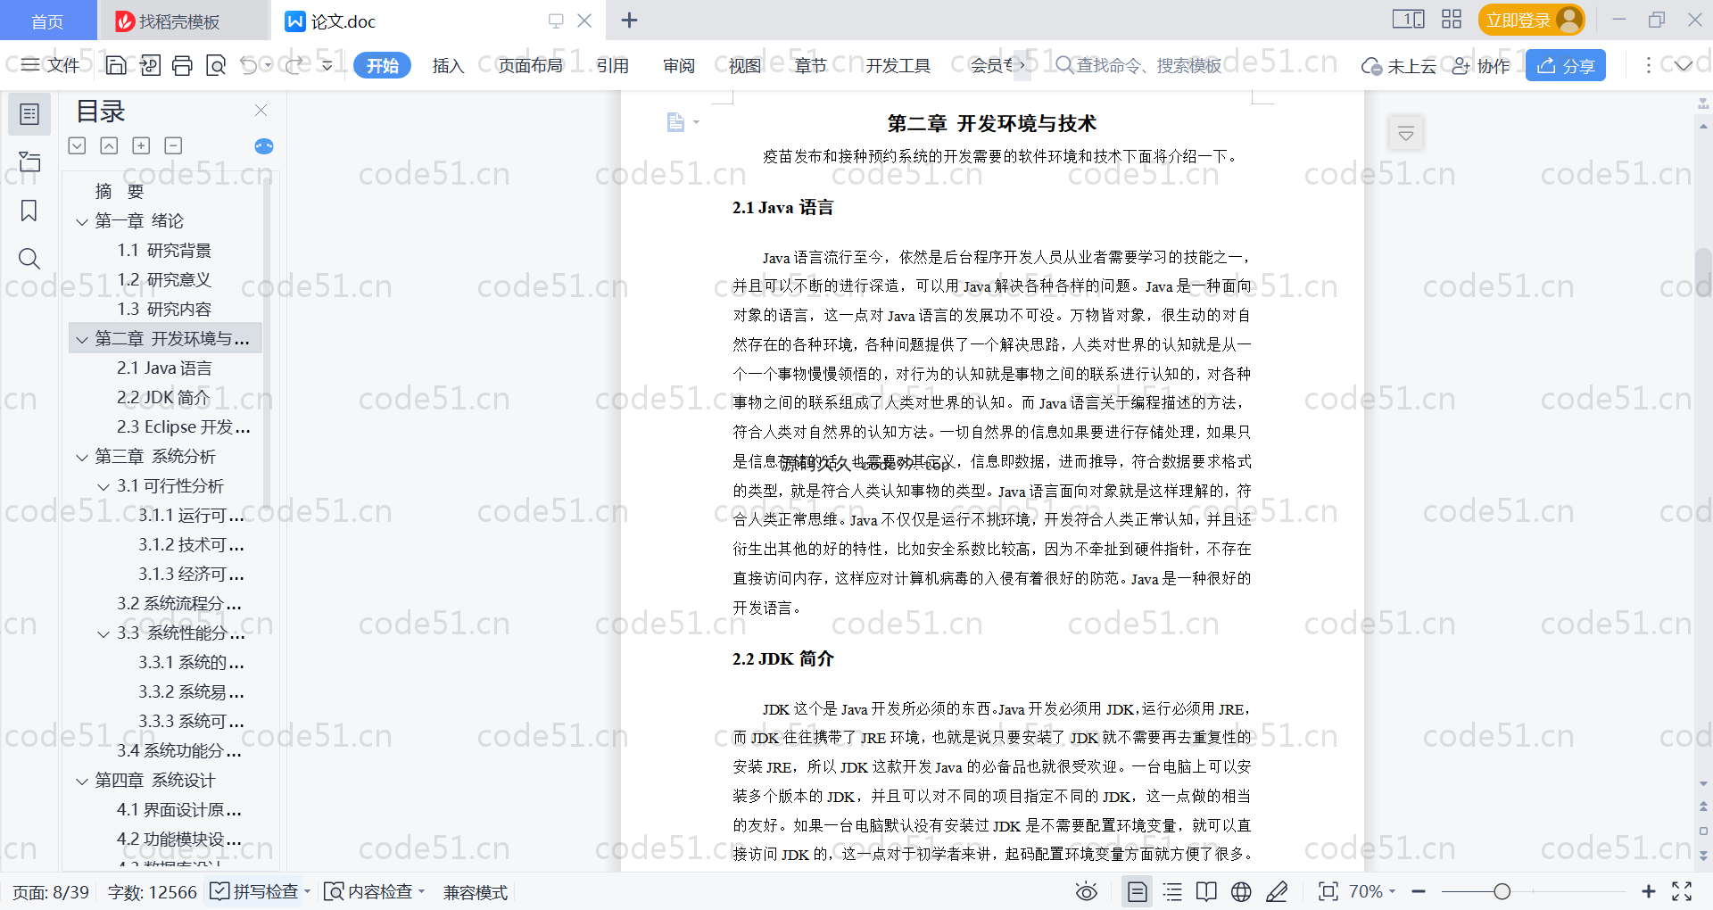Screen dimensions: 1713x910
Task: Switch to the 首页 home tab
Action: pyautogui.click(x=47, y=21)
